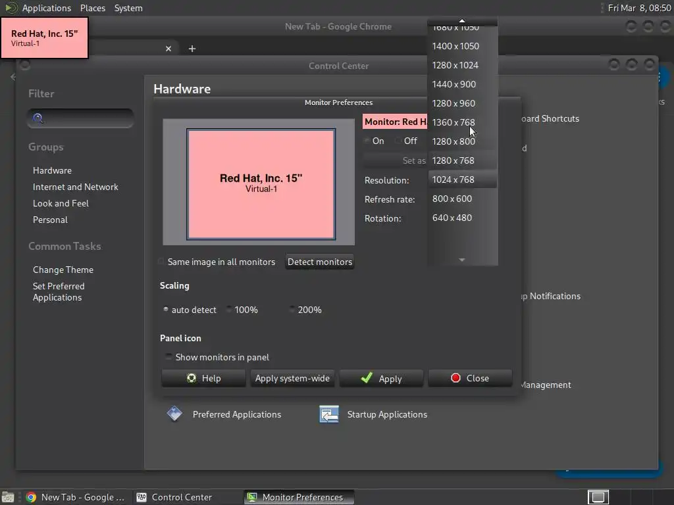The height and width of the screenshot is (505, 674).
Task: Open Internet and Network group
Action: coord(76,187)
